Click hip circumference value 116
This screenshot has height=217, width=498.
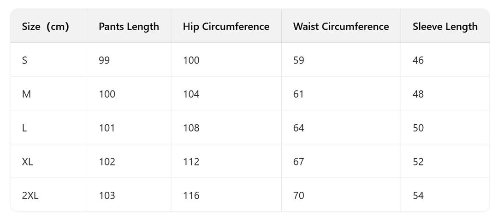[x=191, y=195]
